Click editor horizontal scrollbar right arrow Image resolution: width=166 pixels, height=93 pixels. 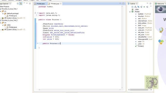120,90
